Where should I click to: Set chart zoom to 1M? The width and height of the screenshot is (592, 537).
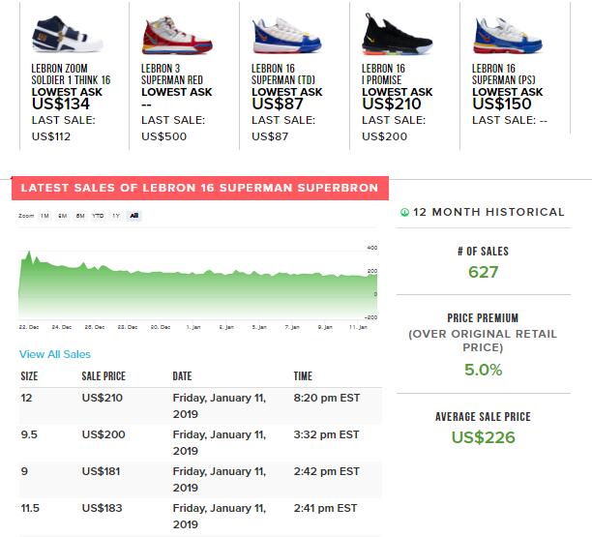pos(44,216)
